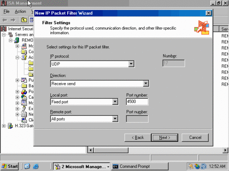The height and width of the screenshot is (171, 229).
Task: Click the Servers and Arrays icon in tree
Action: click(x=10, y=35)
